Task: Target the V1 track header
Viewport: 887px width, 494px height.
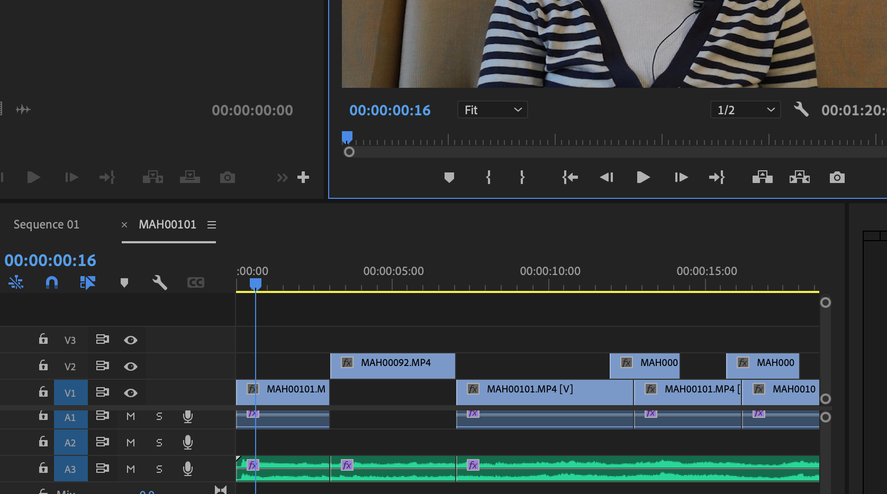Action: [x=70, y=392]
